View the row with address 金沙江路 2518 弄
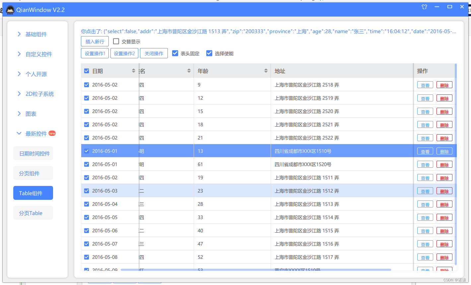This screenshot has width=471, height=285. 425,85
